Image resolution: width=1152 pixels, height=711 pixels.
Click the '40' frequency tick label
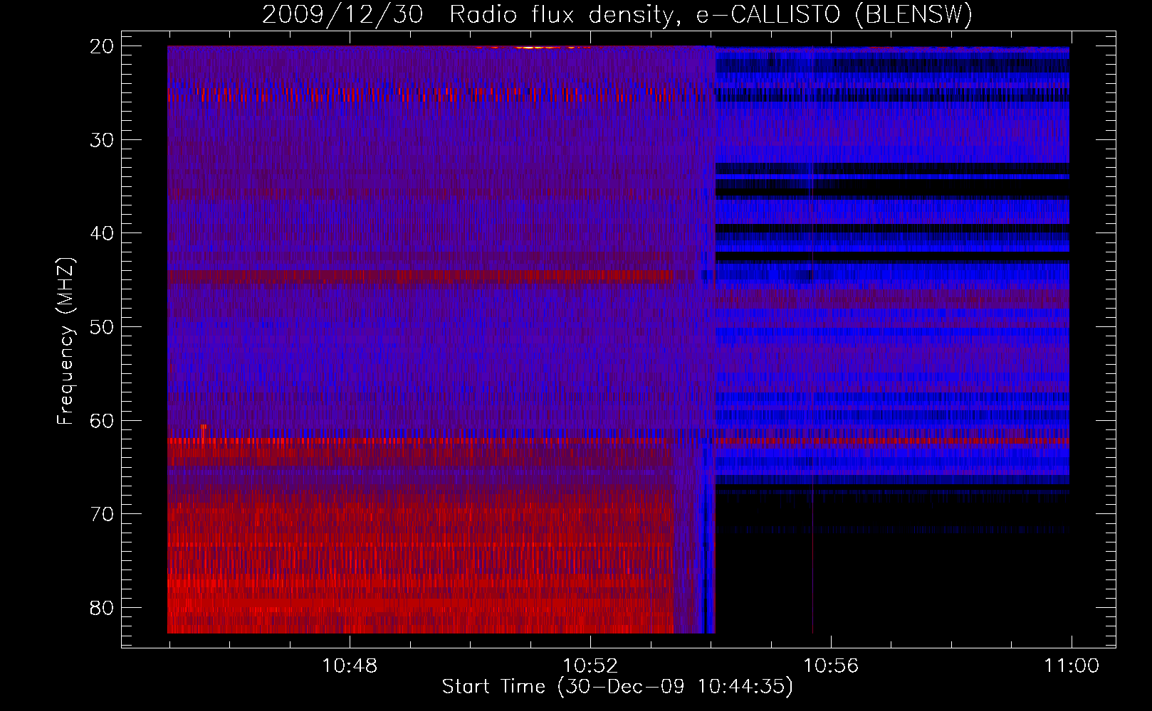point(102,233)
